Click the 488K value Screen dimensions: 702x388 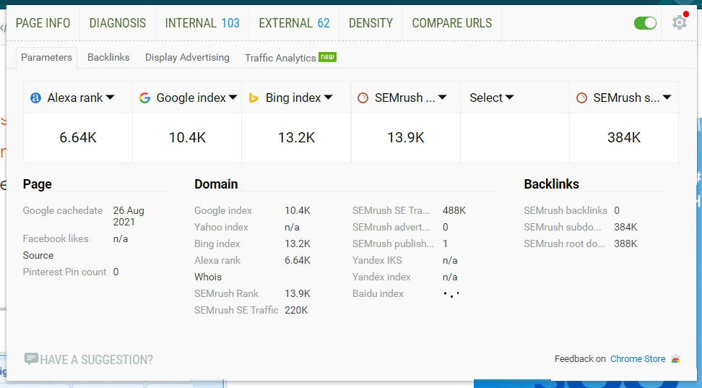pos(454,210)
